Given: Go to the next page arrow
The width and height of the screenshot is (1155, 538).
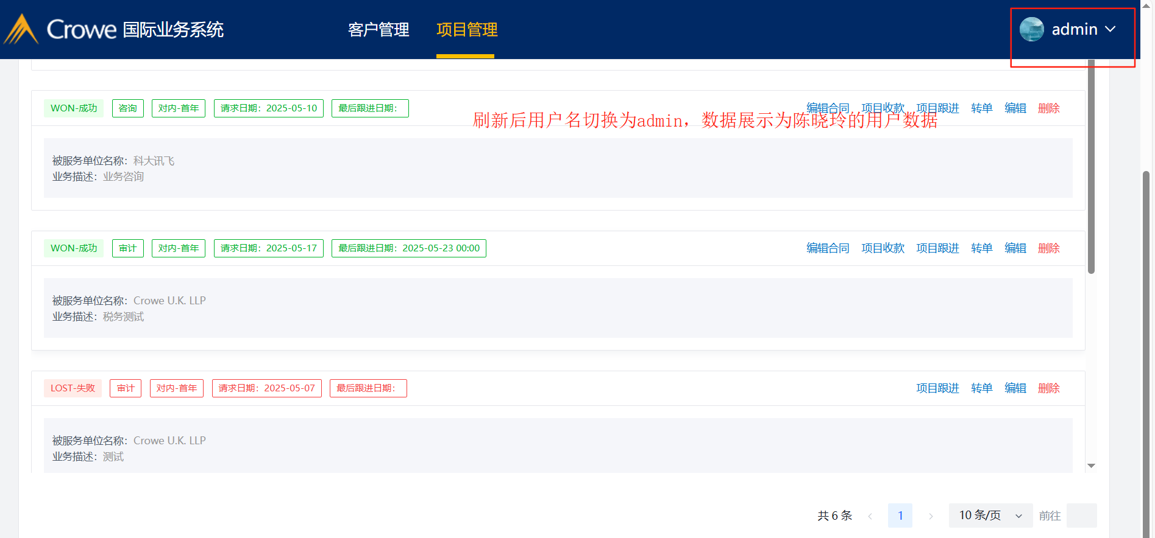Looking at the screenshot, I should pyautogui.click(x=931, y=516).
